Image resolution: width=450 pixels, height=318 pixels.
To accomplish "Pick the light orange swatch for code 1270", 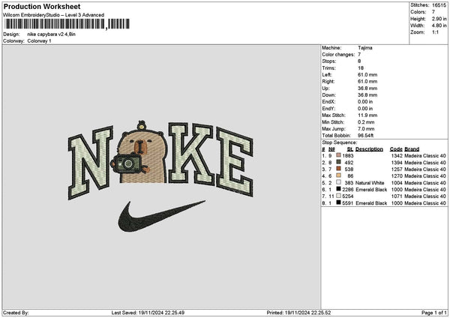I will point(339,175).
